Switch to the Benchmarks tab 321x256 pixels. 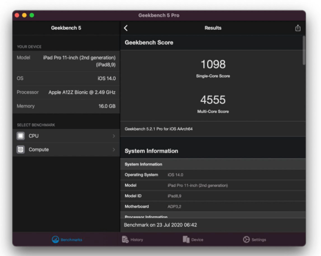[x=67, y=239]
